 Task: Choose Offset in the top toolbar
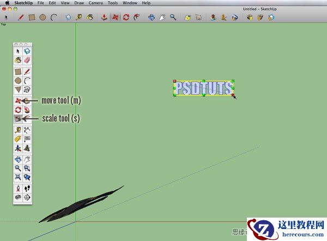pos(137,17)
